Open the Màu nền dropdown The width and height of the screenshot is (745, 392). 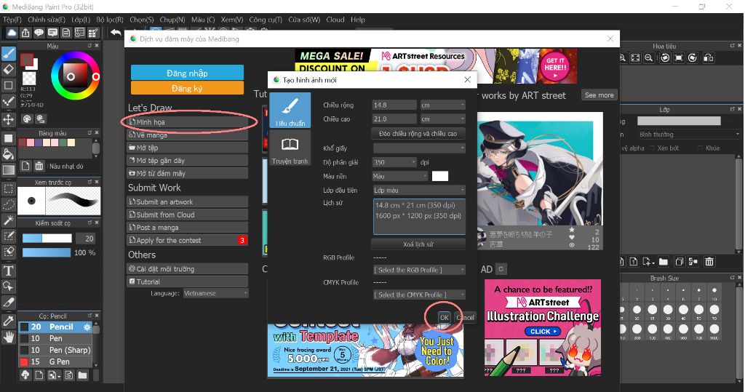point(400,176)
